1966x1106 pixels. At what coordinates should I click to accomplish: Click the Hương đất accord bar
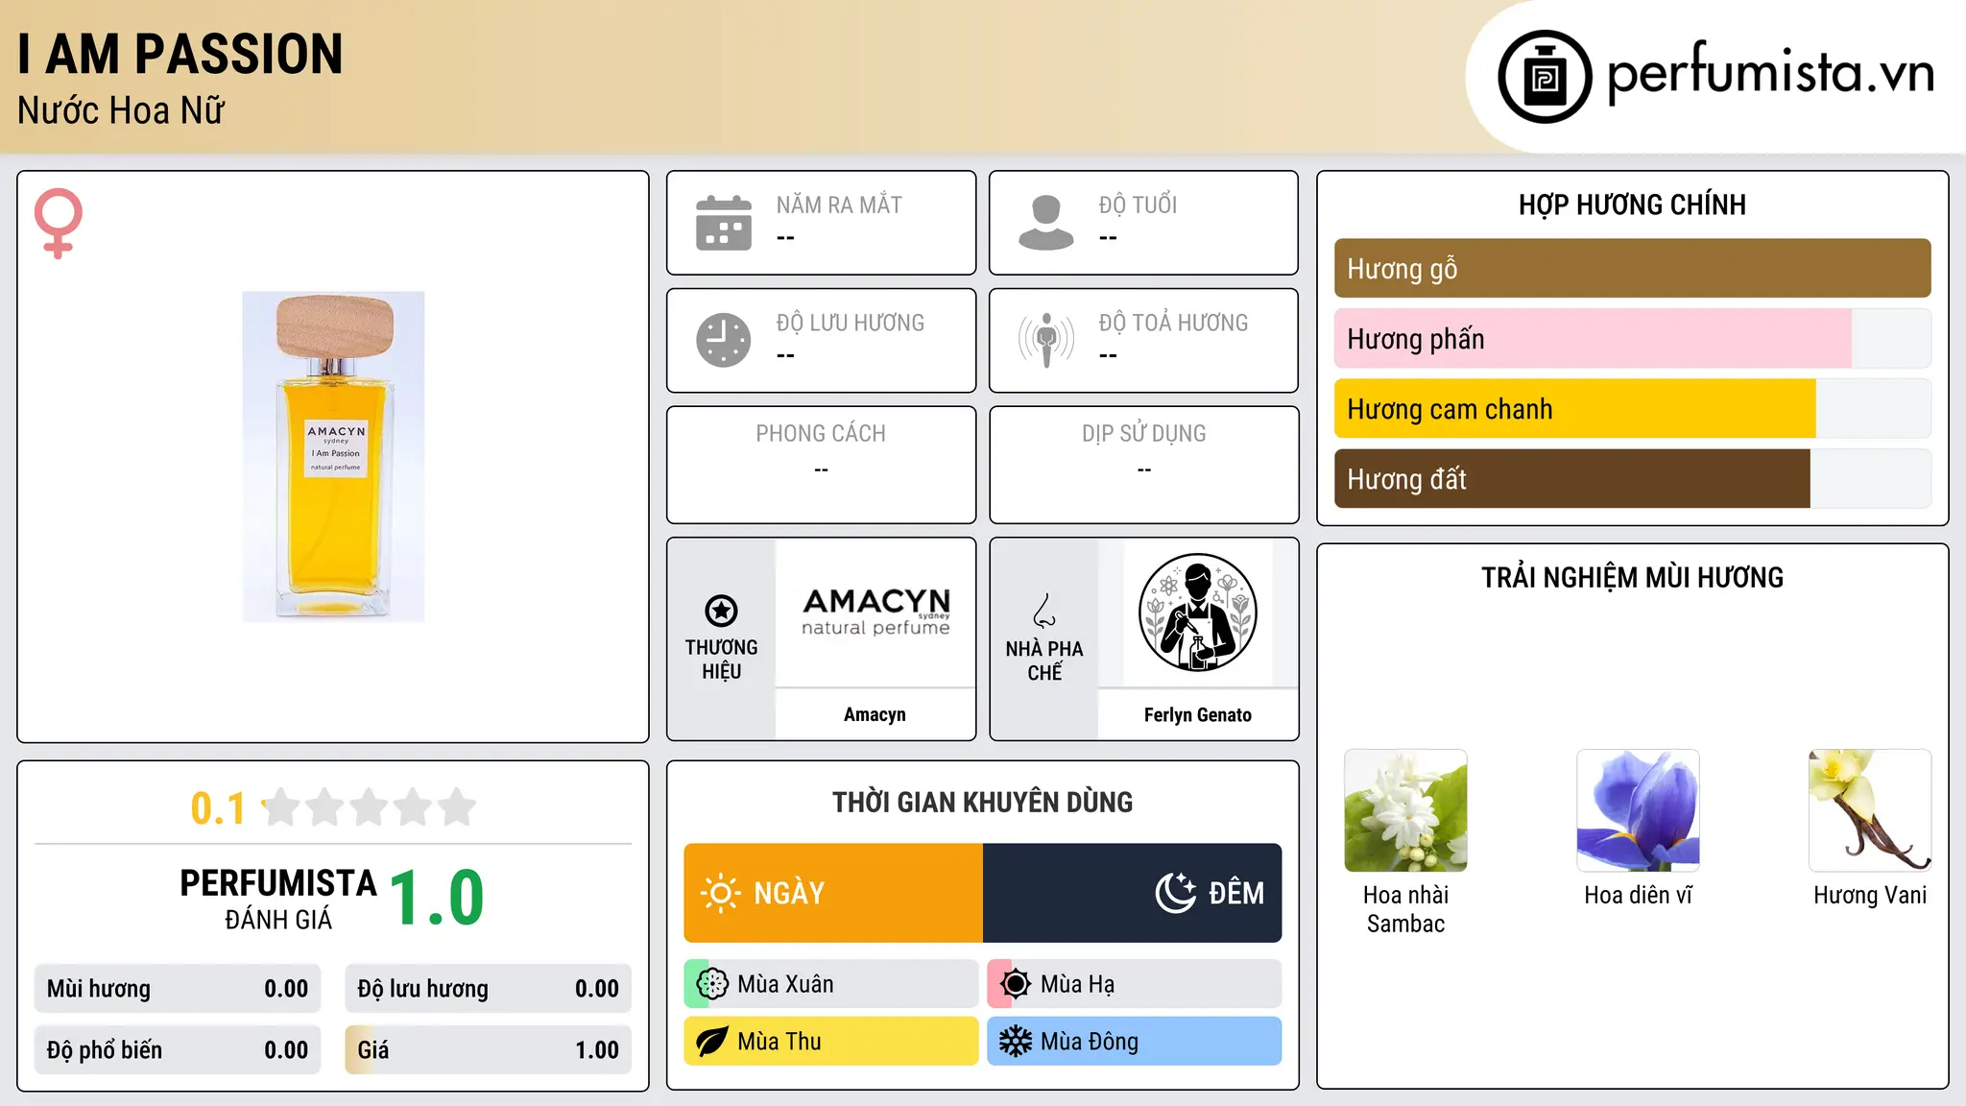(1632, 479)
